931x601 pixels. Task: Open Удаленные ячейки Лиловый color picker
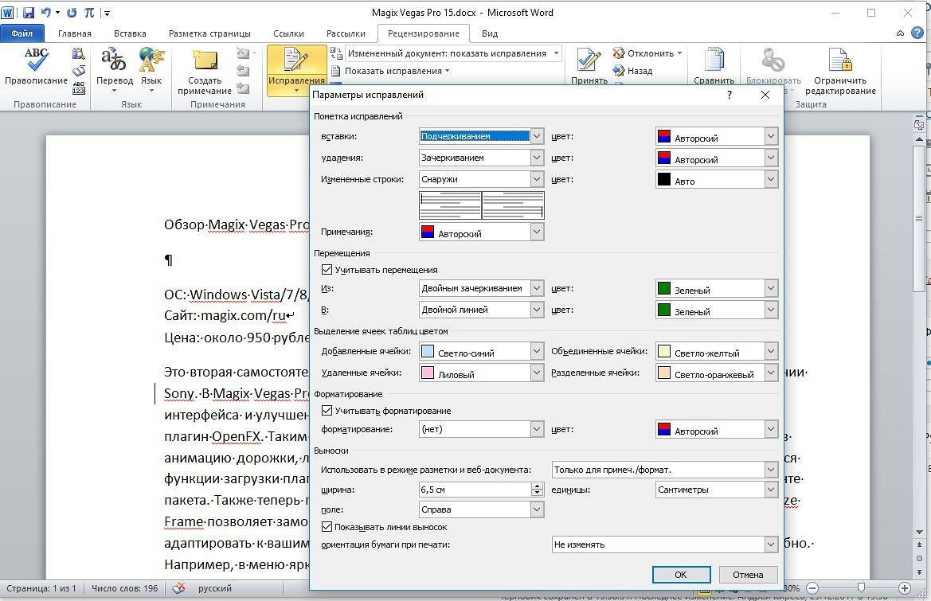click(481, 373)
